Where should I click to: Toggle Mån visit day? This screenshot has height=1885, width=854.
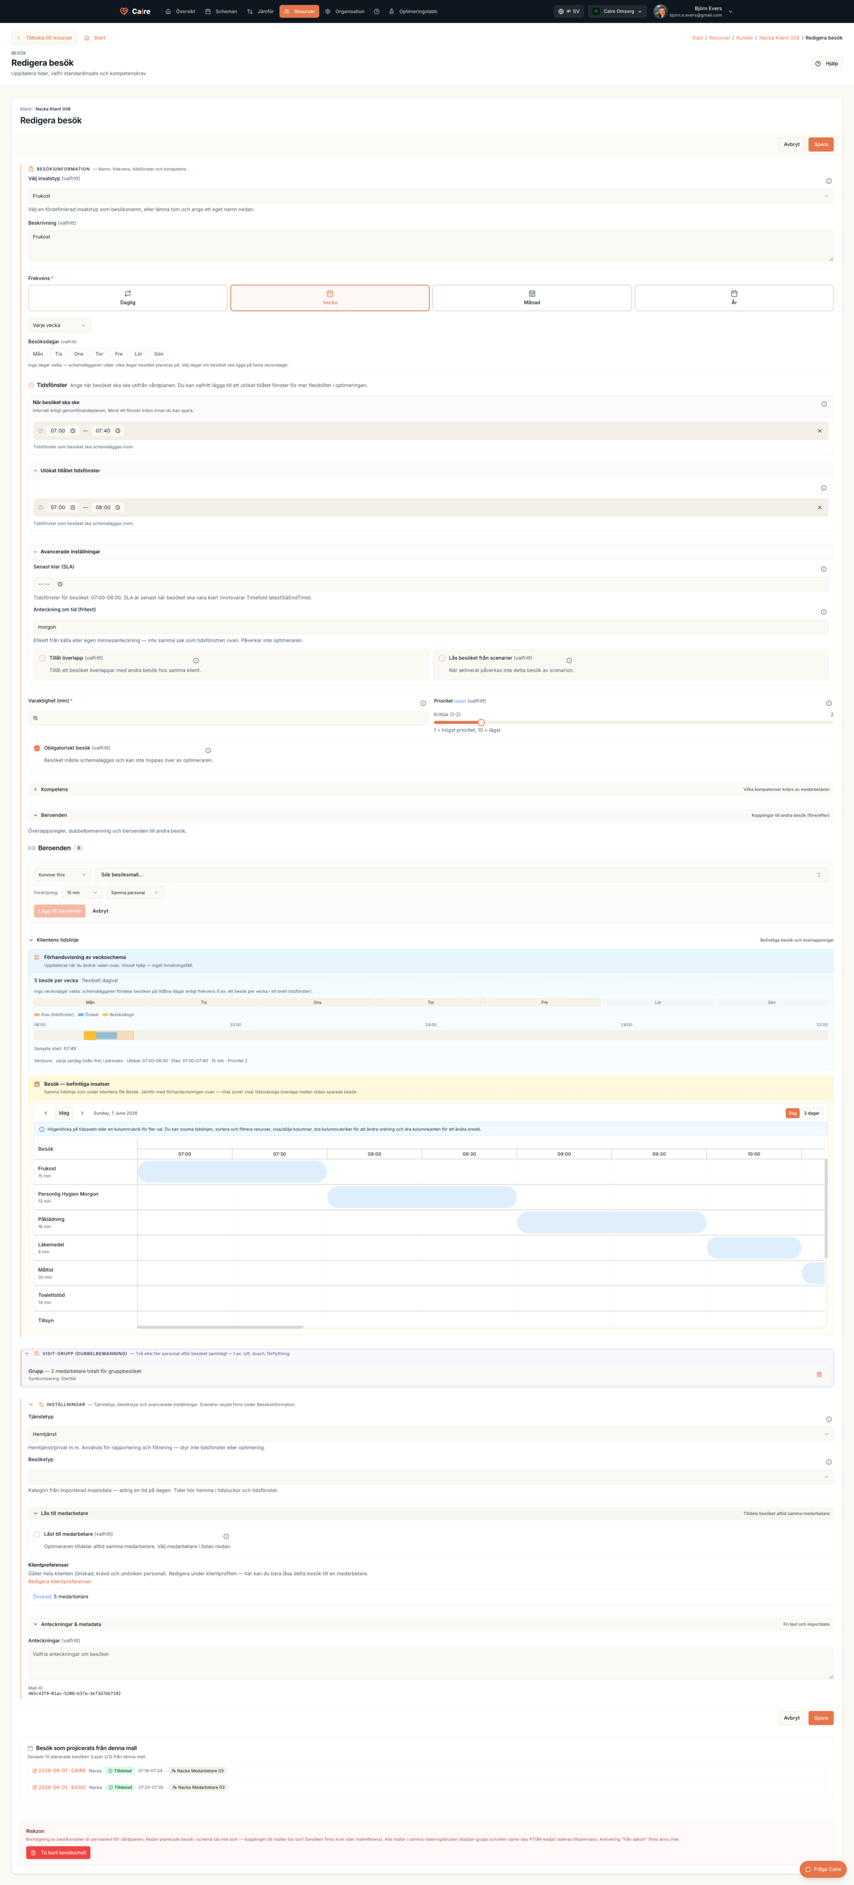[x=38, y=354]
